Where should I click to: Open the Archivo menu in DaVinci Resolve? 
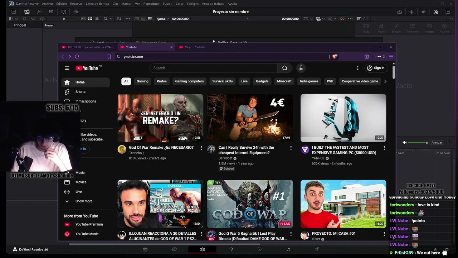tap(47, 4)
